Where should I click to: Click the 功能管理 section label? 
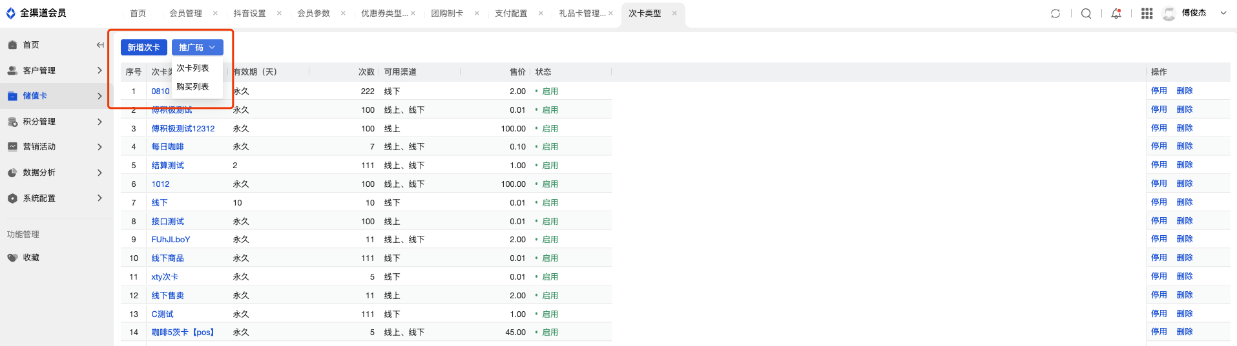coord(23,235)
